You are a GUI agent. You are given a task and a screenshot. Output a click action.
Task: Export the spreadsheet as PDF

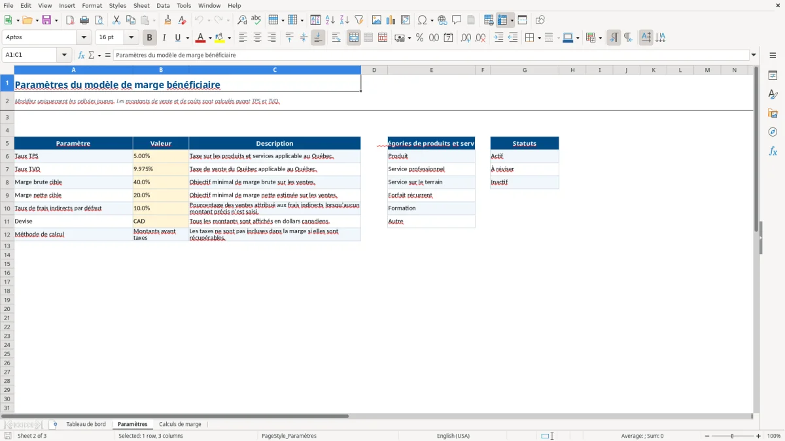click(70, 20)
